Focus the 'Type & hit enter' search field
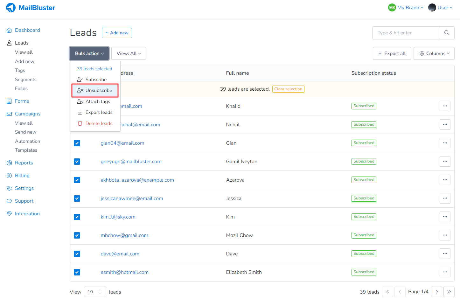 click(406, 33)
